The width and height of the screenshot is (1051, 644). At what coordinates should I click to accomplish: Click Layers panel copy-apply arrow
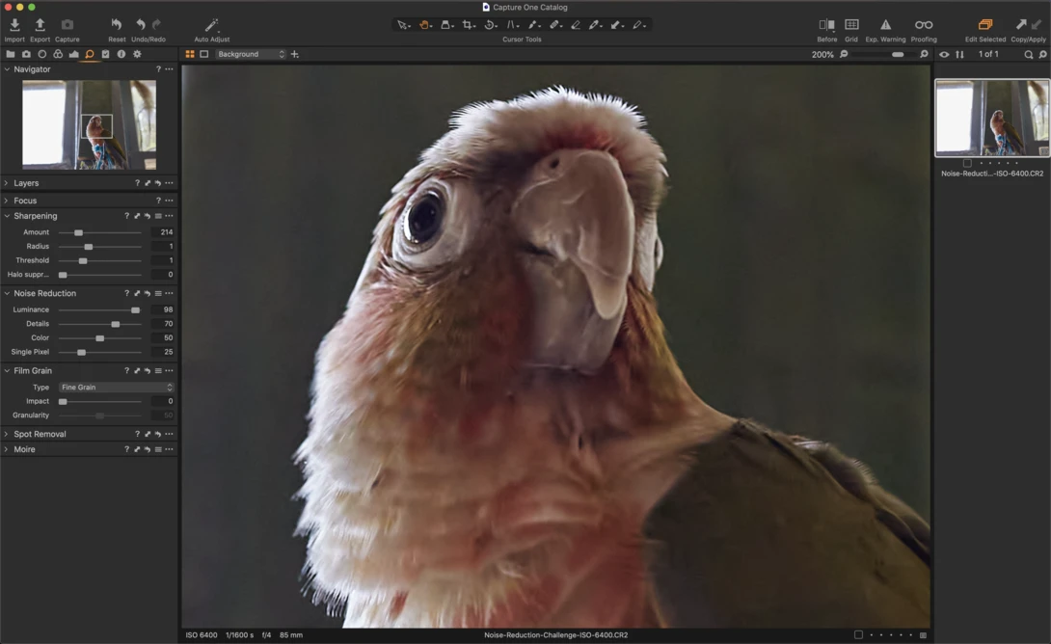tap(148, 183)
